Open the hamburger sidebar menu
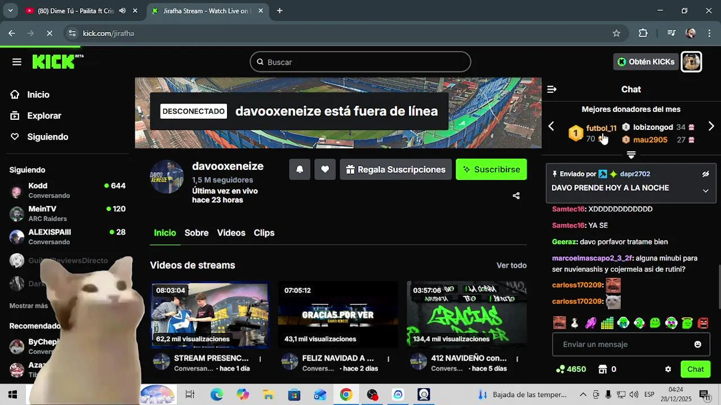The image size is (721, 405). [17, 62]
